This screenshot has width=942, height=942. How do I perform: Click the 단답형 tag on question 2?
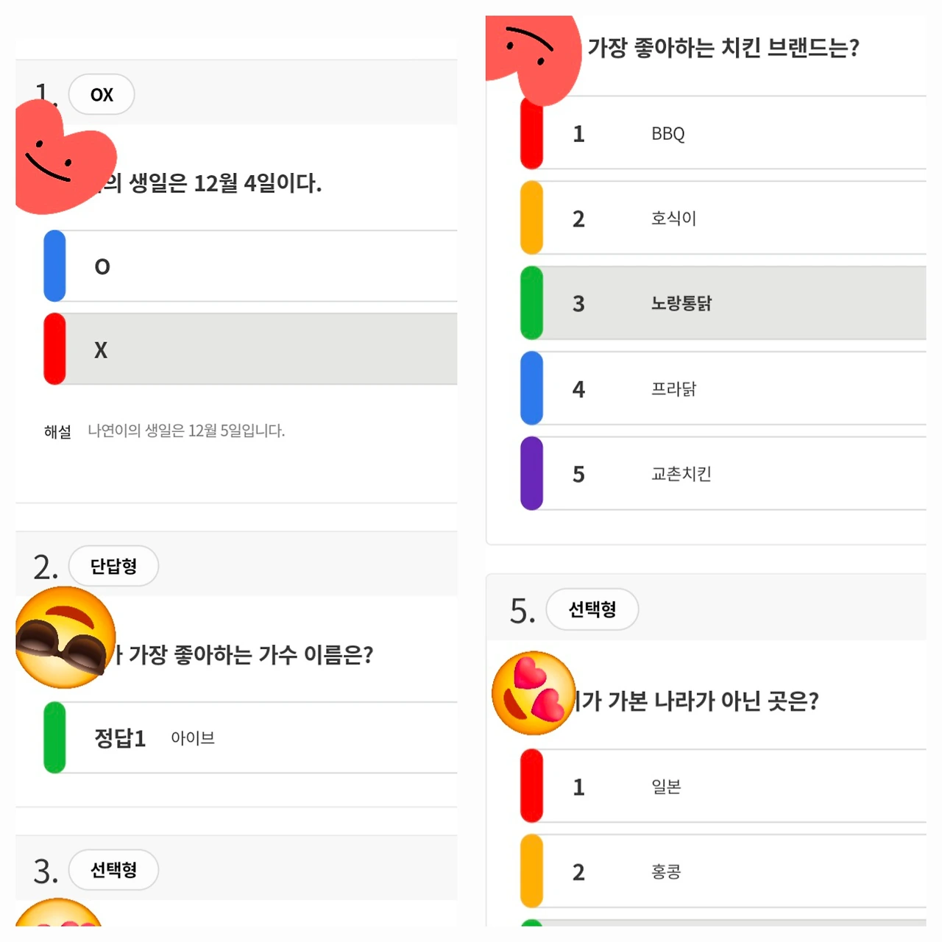click(x=113, y=566)
